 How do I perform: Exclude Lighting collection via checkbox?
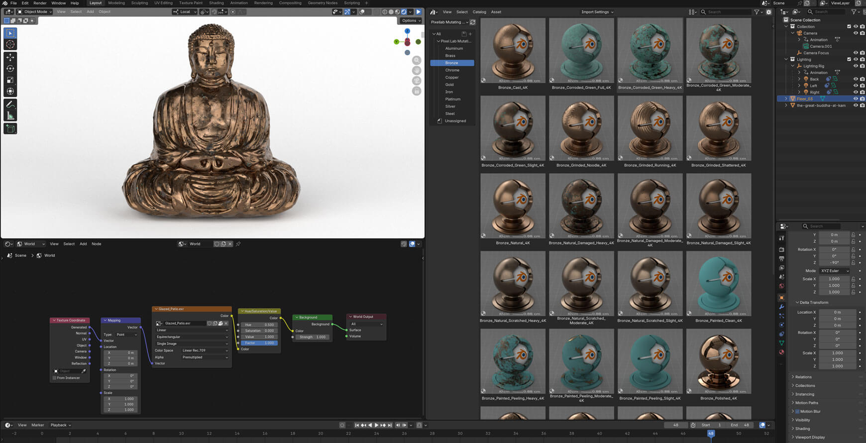pyautogui.click(x=849, y=59)
